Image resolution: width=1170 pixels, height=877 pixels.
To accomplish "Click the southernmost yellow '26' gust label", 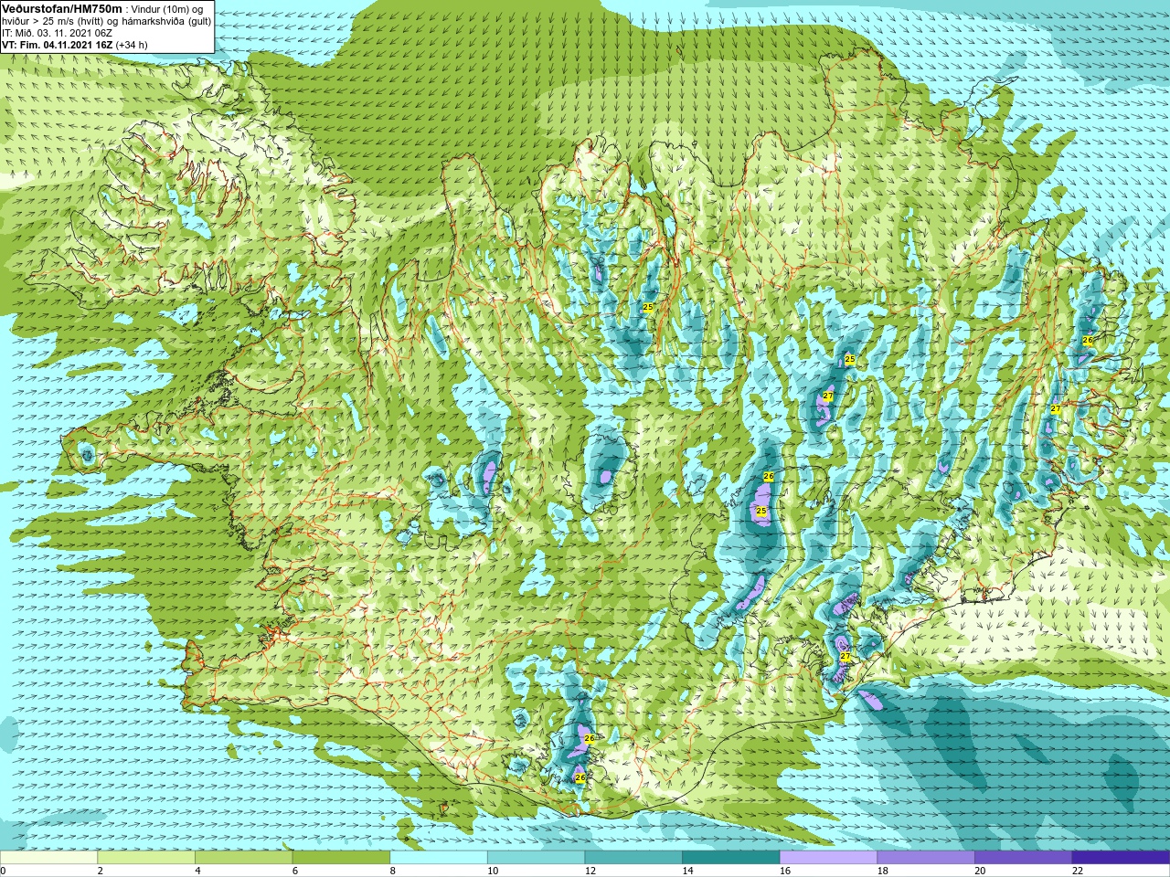I will pyautogui.click(x=580, y=777).
